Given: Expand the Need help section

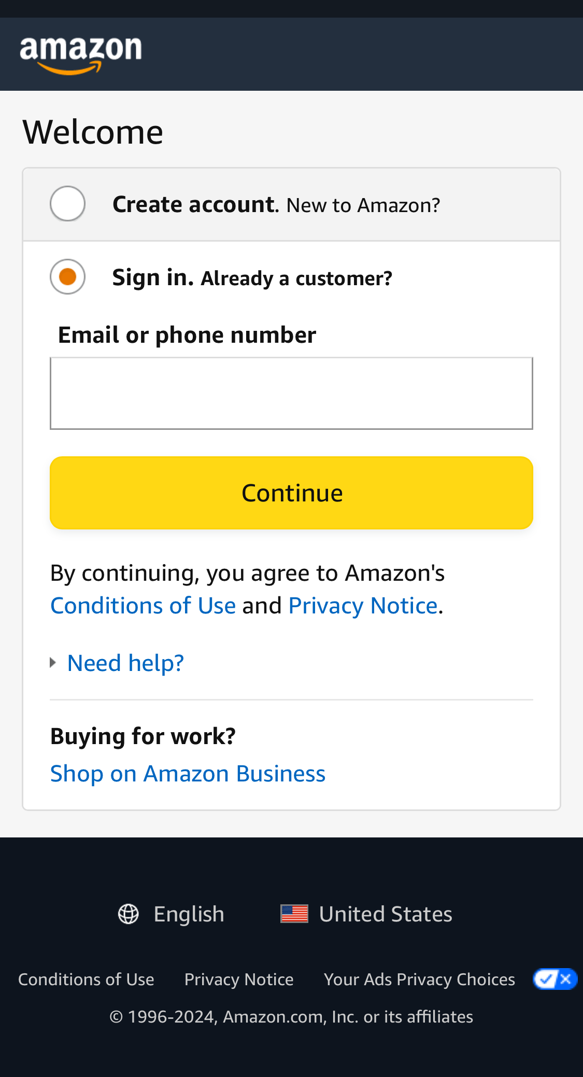Looking at the screenshot, I should [x=125, y=662].
